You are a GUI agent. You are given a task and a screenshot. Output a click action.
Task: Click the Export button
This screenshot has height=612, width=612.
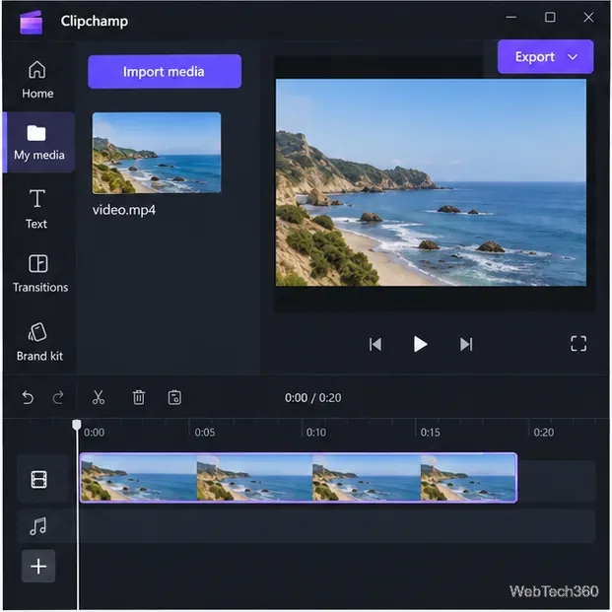click(545, 57)
